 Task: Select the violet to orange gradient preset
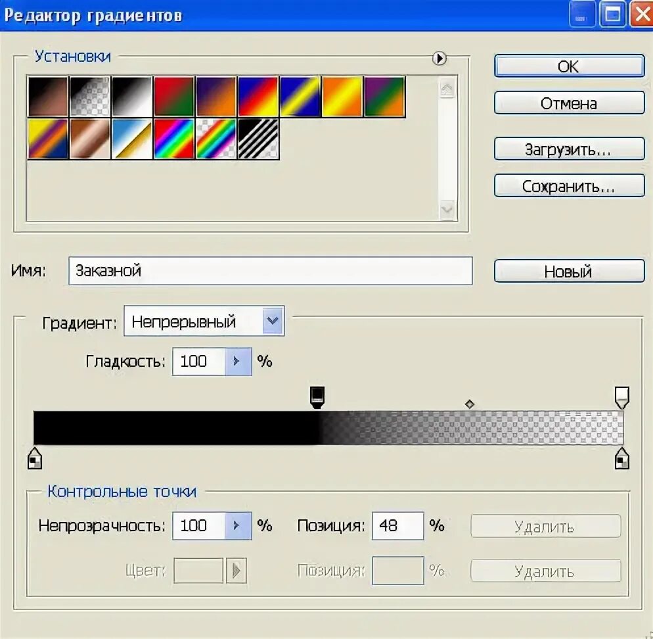coord(216,96)
